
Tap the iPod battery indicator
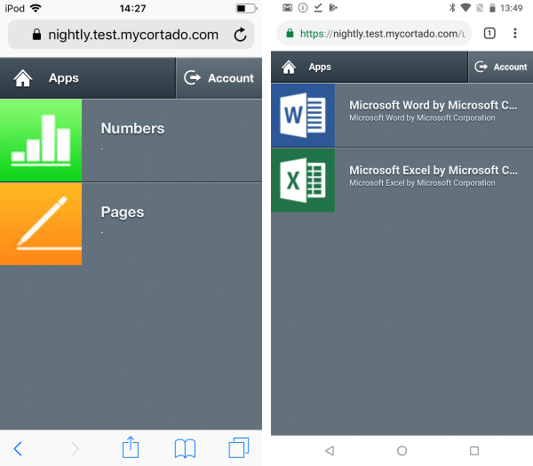pyautogui.click(x=246, y=8)
